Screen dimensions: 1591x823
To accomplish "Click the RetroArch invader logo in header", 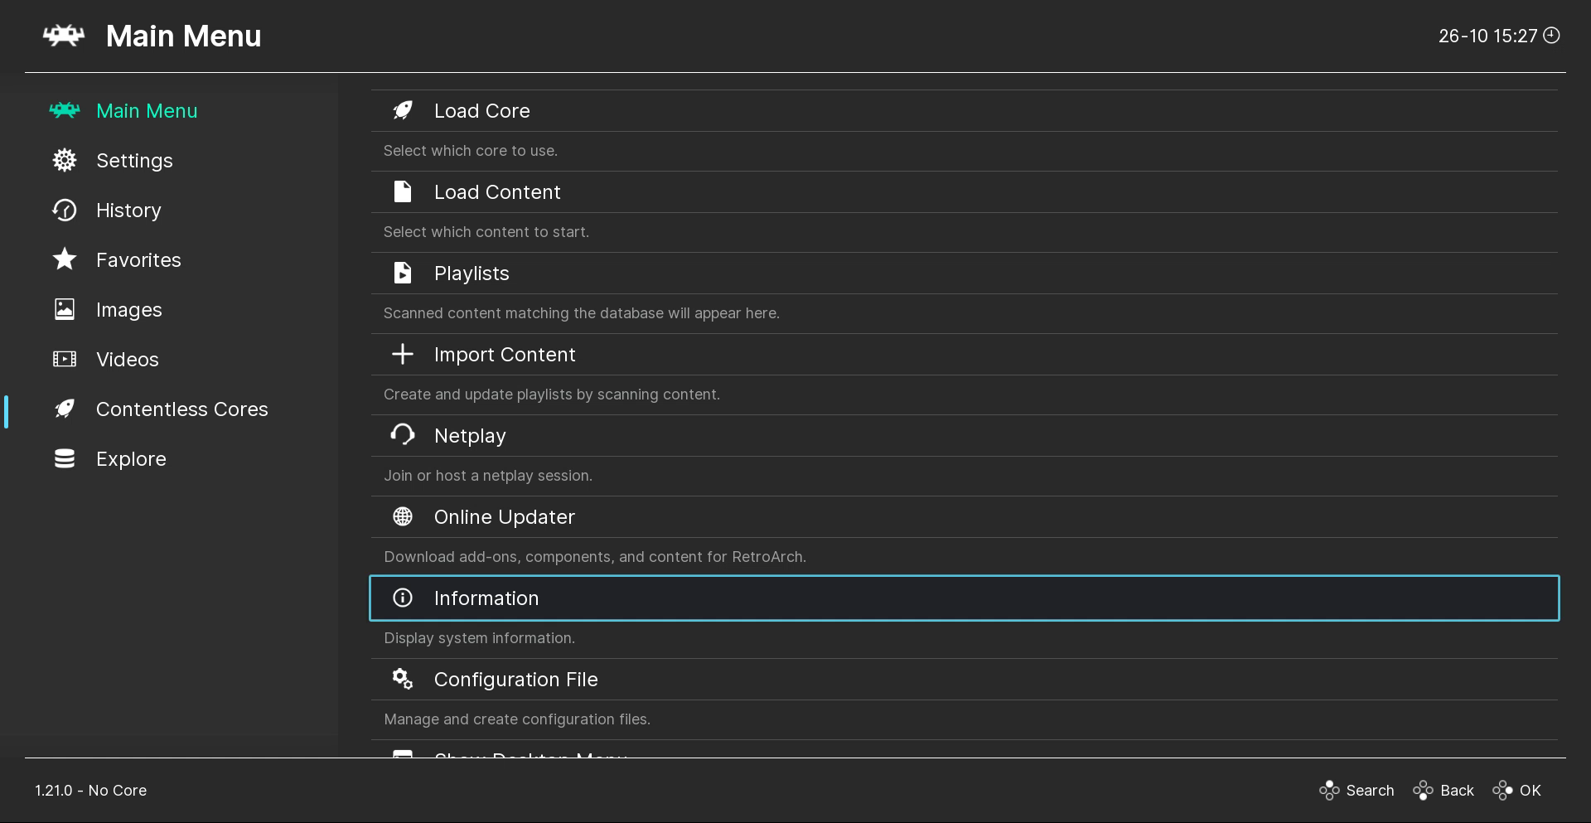I will (64, 36).
